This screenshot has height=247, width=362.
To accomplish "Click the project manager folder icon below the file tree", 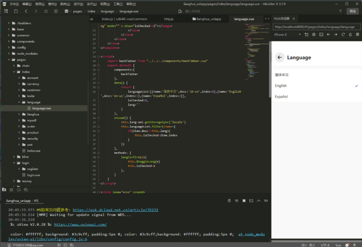I will [4, 190].
